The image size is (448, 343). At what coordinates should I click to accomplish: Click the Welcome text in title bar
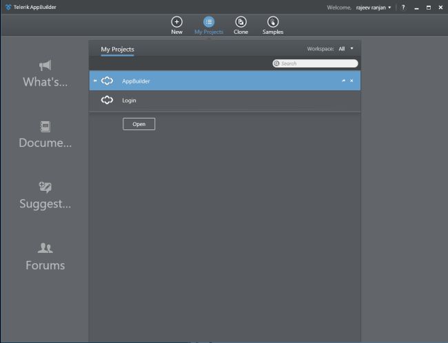click(x=339, y=8)
